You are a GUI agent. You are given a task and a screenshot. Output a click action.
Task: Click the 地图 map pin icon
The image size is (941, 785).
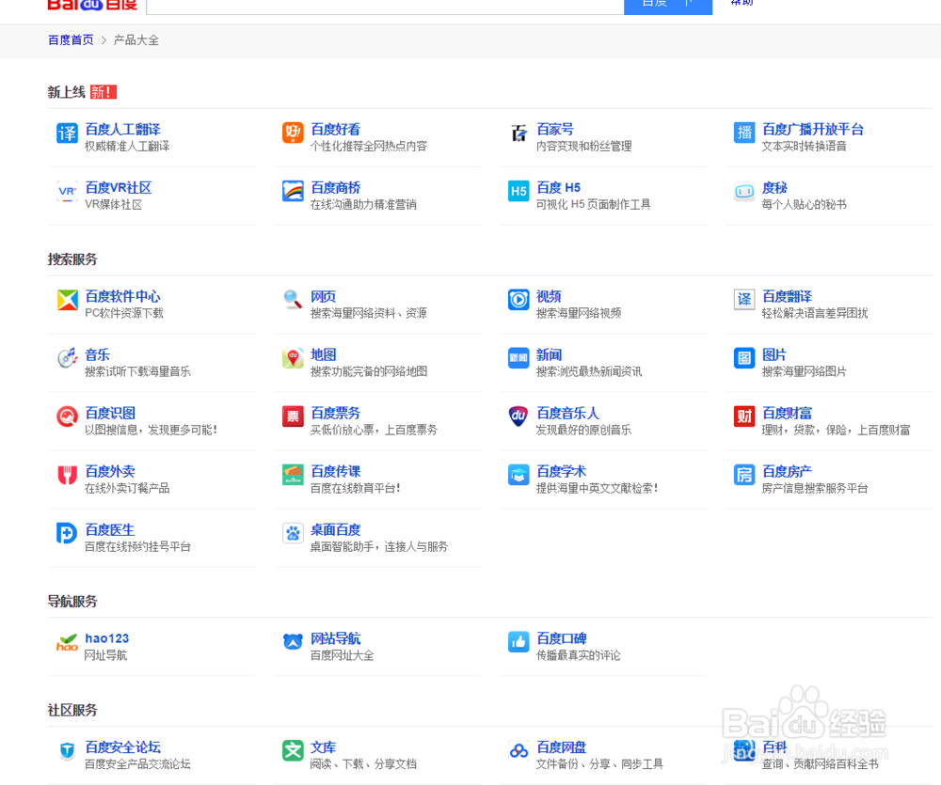point(293,358)
